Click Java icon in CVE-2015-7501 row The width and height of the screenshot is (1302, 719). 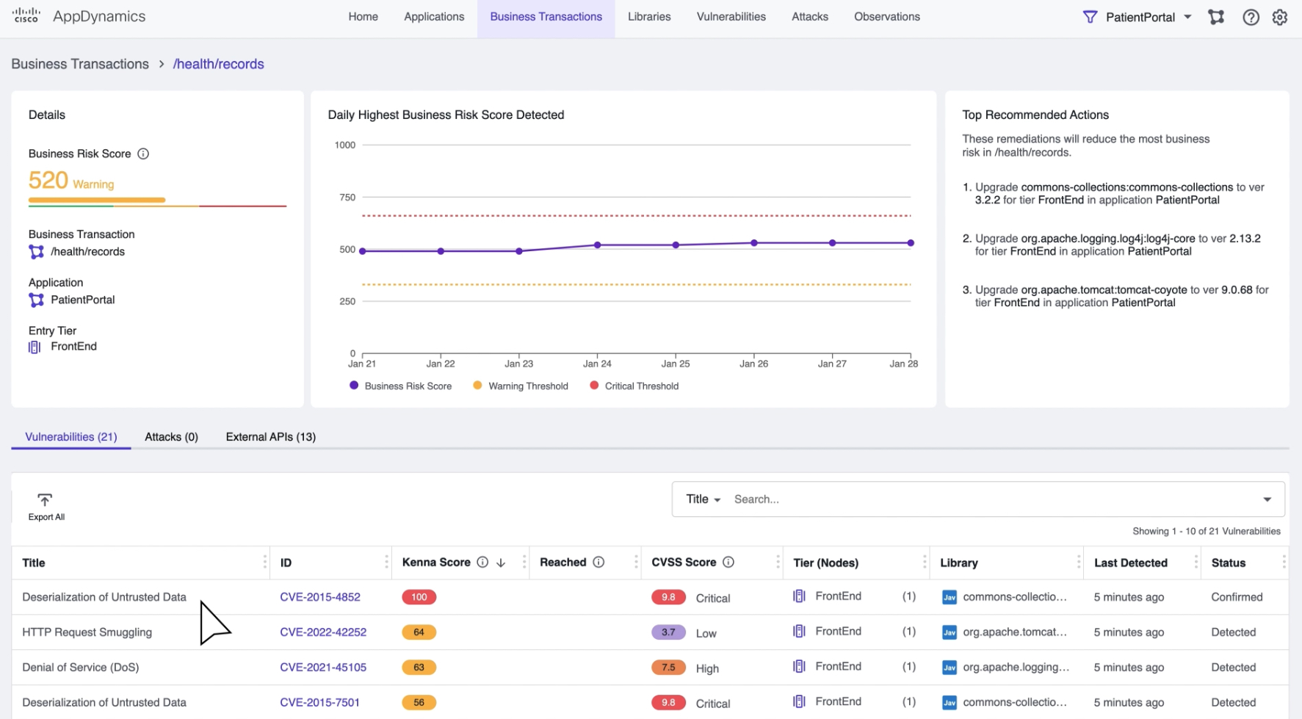pos(949,702)
